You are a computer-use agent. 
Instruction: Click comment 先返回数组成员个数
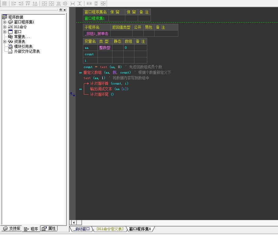[x=146, y=67]
